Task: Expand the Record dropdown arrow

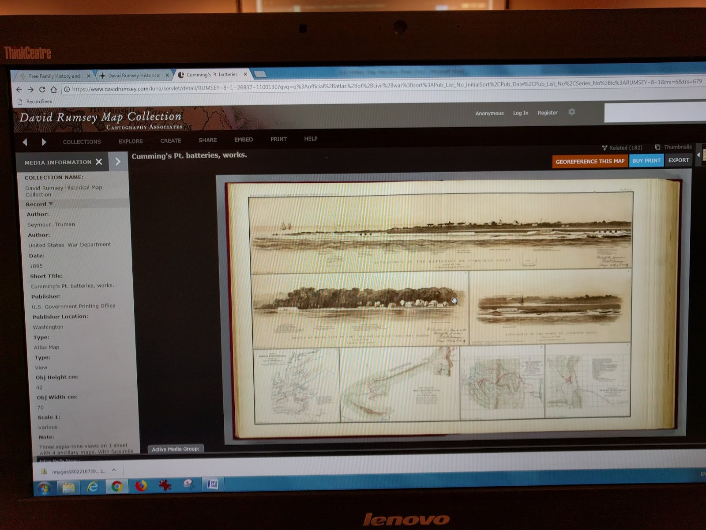Action: [51, 204]
